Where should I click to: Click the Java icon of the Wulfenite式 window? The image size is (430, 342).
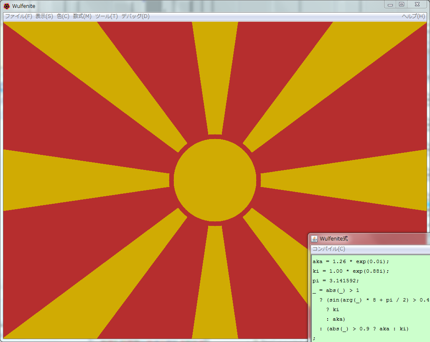314,239
